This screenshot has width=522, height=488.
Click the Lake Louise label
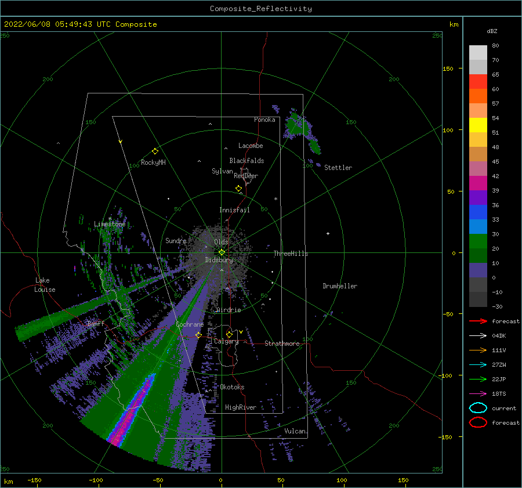(x=45, y=285)
